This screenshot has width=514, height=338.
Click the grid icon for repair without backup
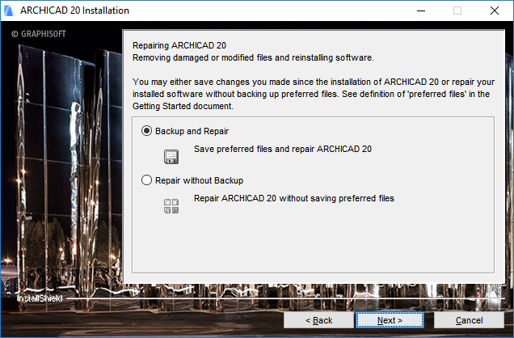[x=171, y=206]
